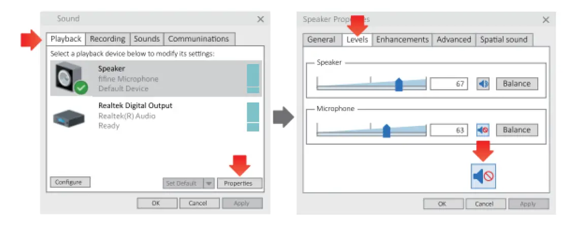
Task: Click the large muted speaker icon
Action: click(x=483, y=176)
